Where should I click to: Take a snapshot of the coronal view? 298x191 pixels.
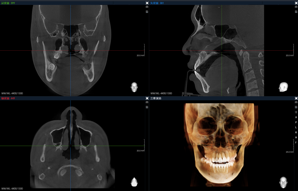pyautogui.click(x=147, y=7)
